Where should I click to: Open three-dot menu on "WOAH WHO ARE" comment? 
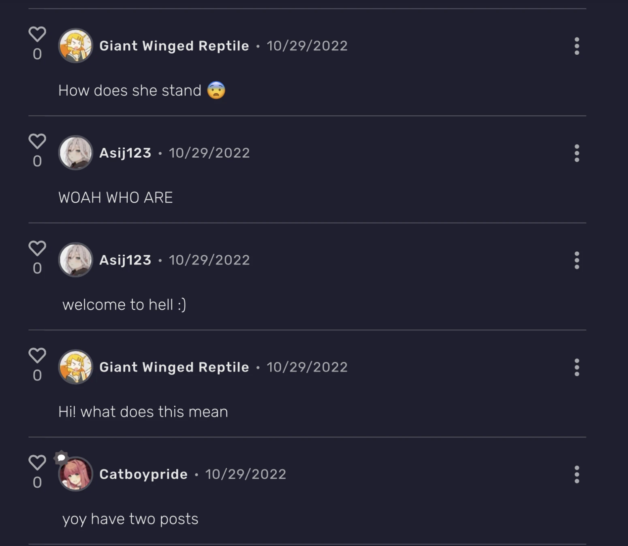pyautogui.click(x=577, y=153)
